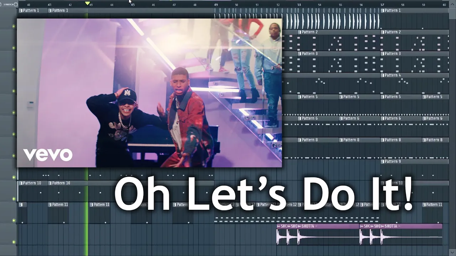Screen dimensions: 456x256
Task: Toggle the STRETCH checkbox in the playlist header
Action: tap(15, 5)
